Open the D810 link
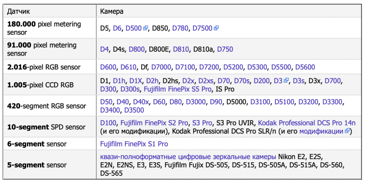Viewport: 365px width, 183px height. coord(181,49)
